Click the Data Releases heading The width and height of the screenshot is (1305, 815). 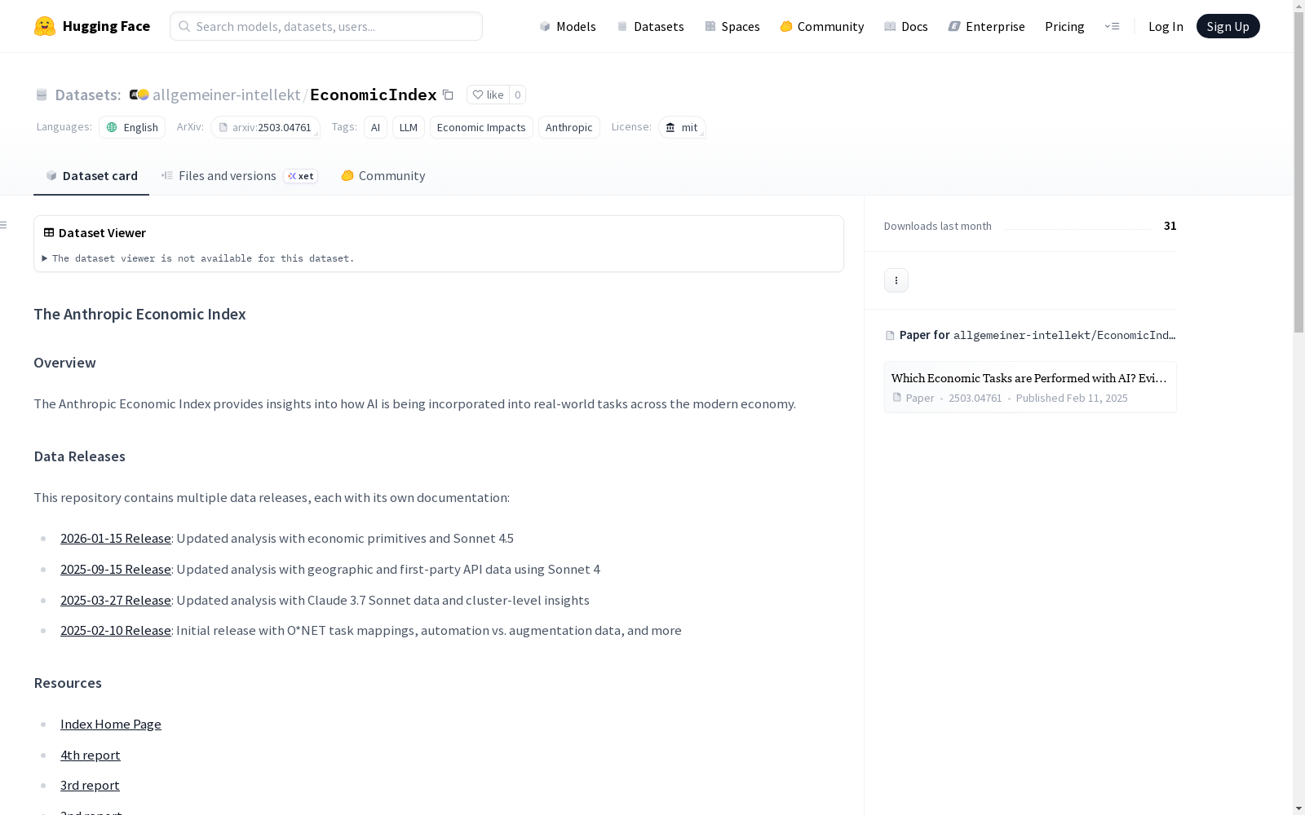tap(80, 456)
